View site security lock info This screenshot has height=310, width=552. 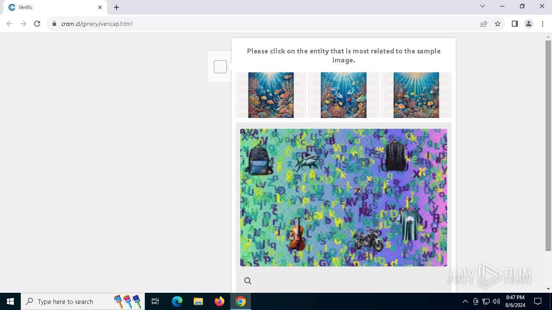coord(54,24)
